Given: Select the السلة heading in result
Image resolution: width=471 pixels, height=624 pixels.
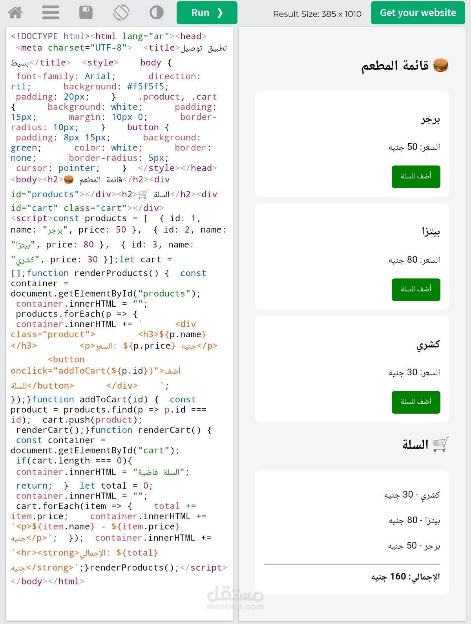Looking at the screenshot, I should coord(415,445).
